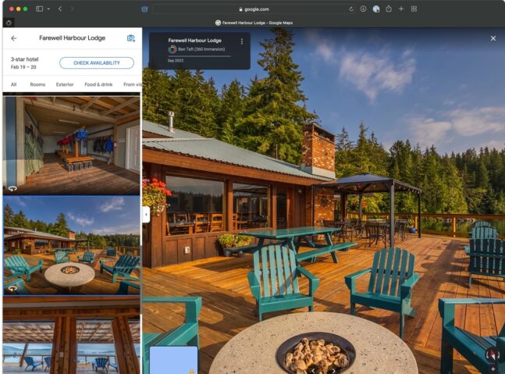
Task: Select the Exterior photo filter
Action: click(65, 84)
